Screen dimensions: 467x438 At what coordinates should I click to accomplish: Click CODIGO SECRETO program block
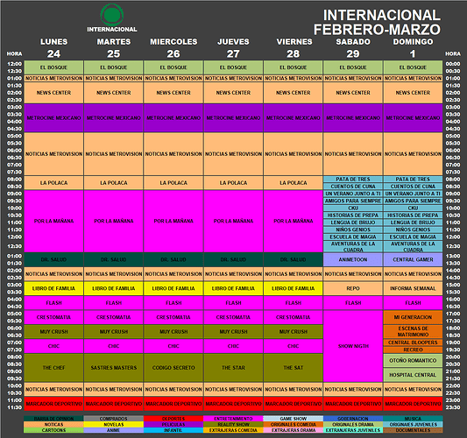point(173,368)
